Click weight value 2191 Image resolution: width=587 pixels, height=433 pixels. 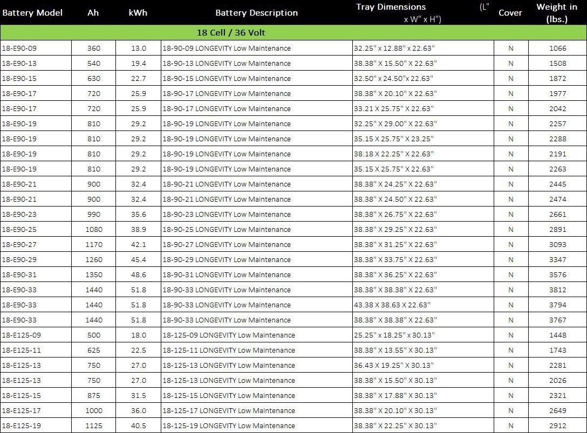[x=558, y=154]
